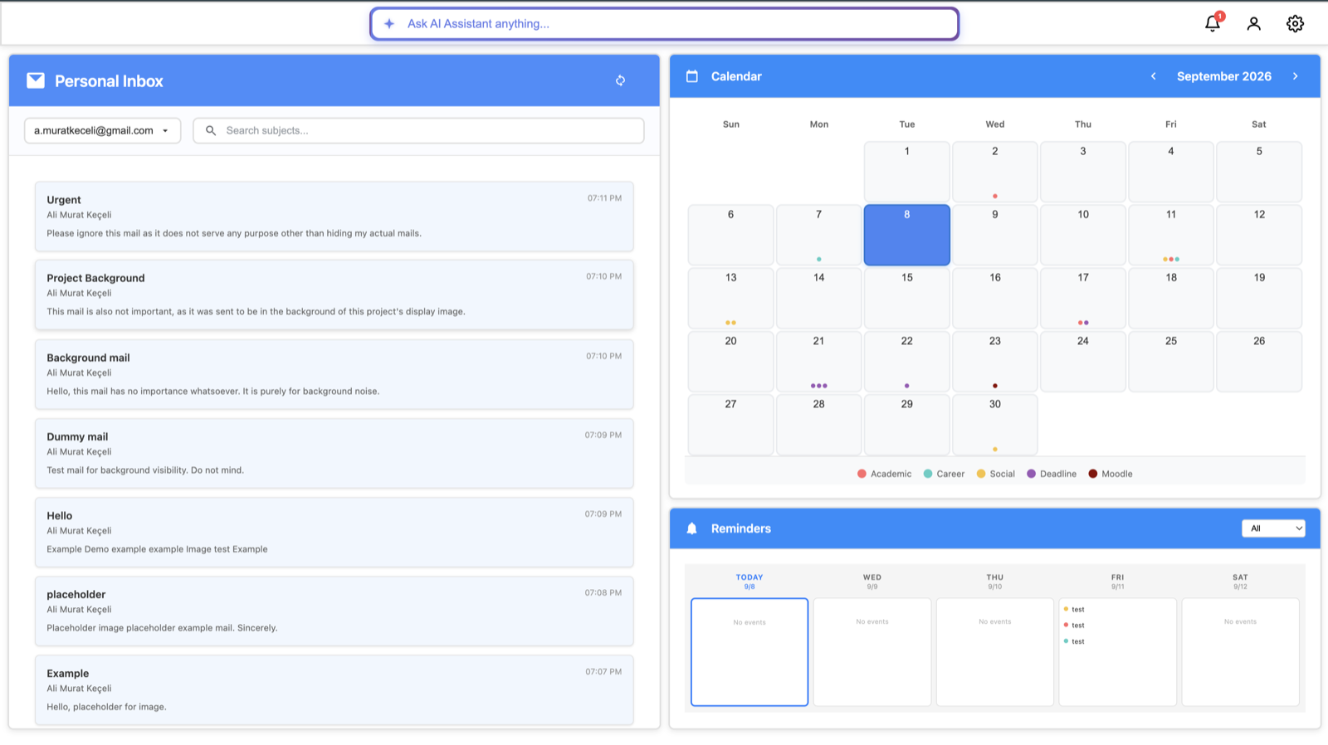
Task: Open the Hello email
Action: [334, 532]
